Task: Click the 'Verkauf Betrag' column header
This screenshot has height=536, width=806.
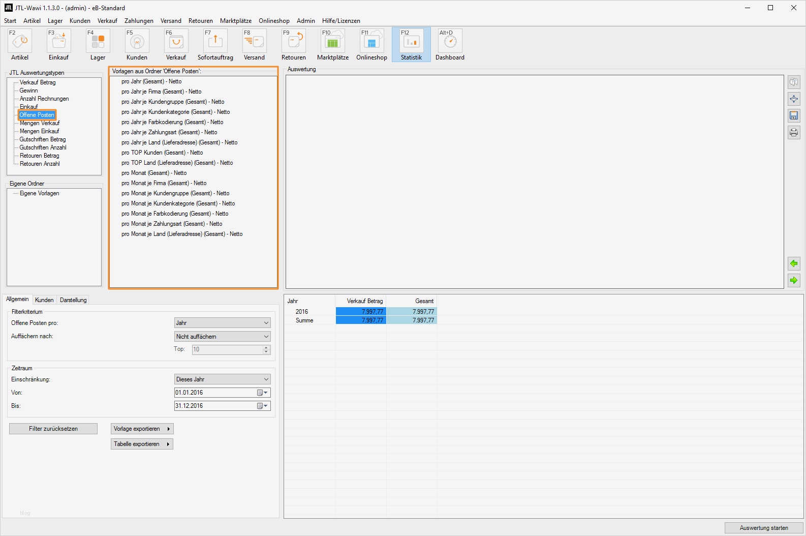Action: tap(361, 301)
